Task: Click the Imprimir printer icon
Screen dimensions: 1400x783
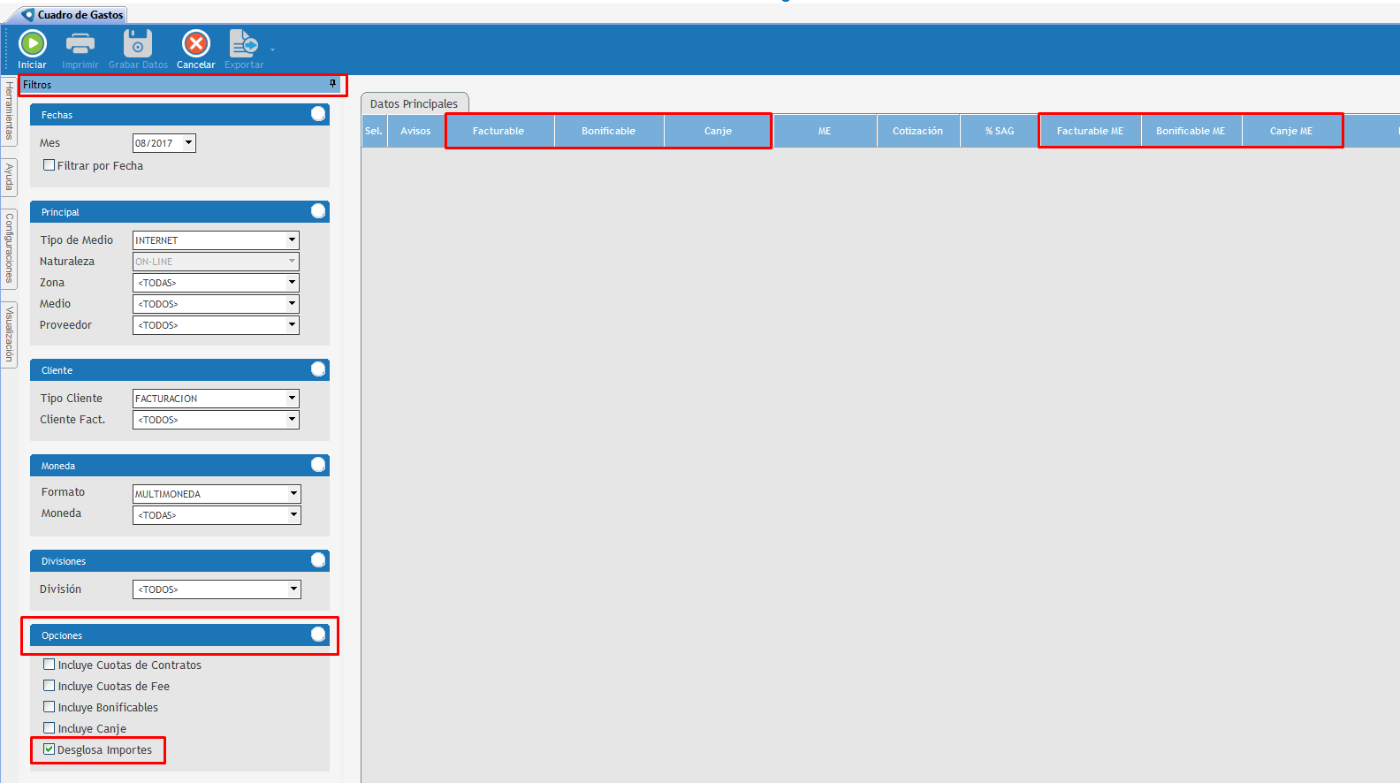Action: (x=80, y=43)
